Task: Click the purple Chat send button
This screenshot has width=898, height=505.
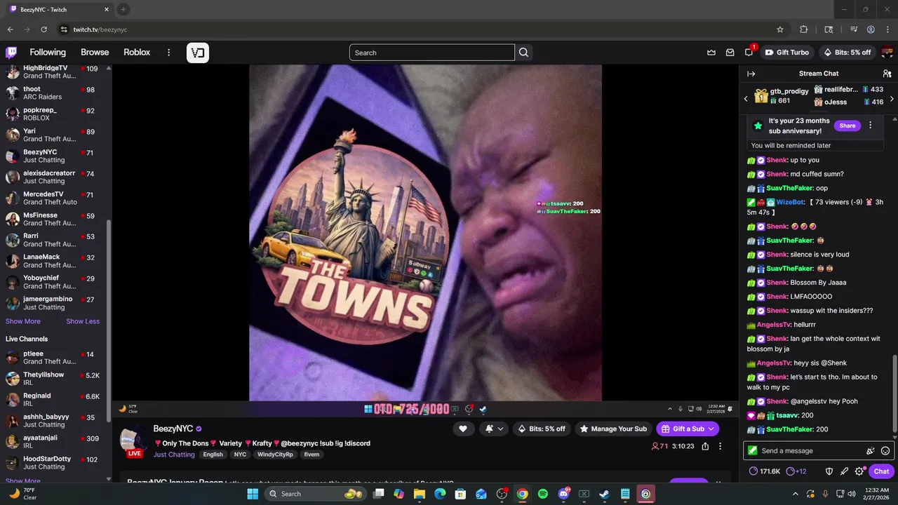Action: point(882,471)
